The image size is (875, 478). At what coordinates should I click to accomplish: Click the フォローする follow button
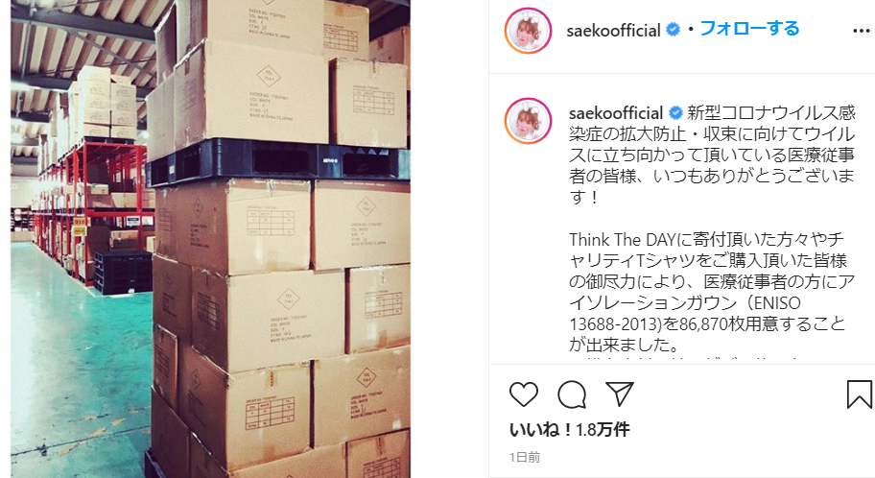pyautogui.click(x=749, y=29)
